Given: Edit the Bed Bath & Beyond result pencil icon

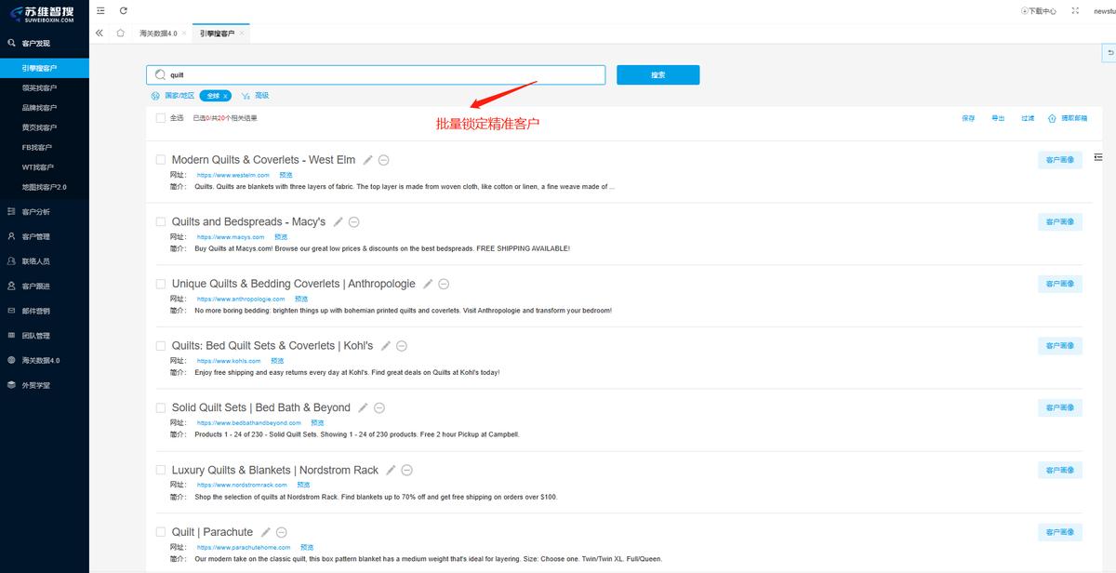Looking at the screenshot, I should coord(364,408).
